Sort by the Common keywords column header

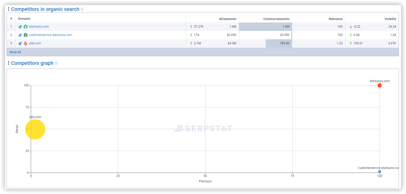click(x=276, y=19)
